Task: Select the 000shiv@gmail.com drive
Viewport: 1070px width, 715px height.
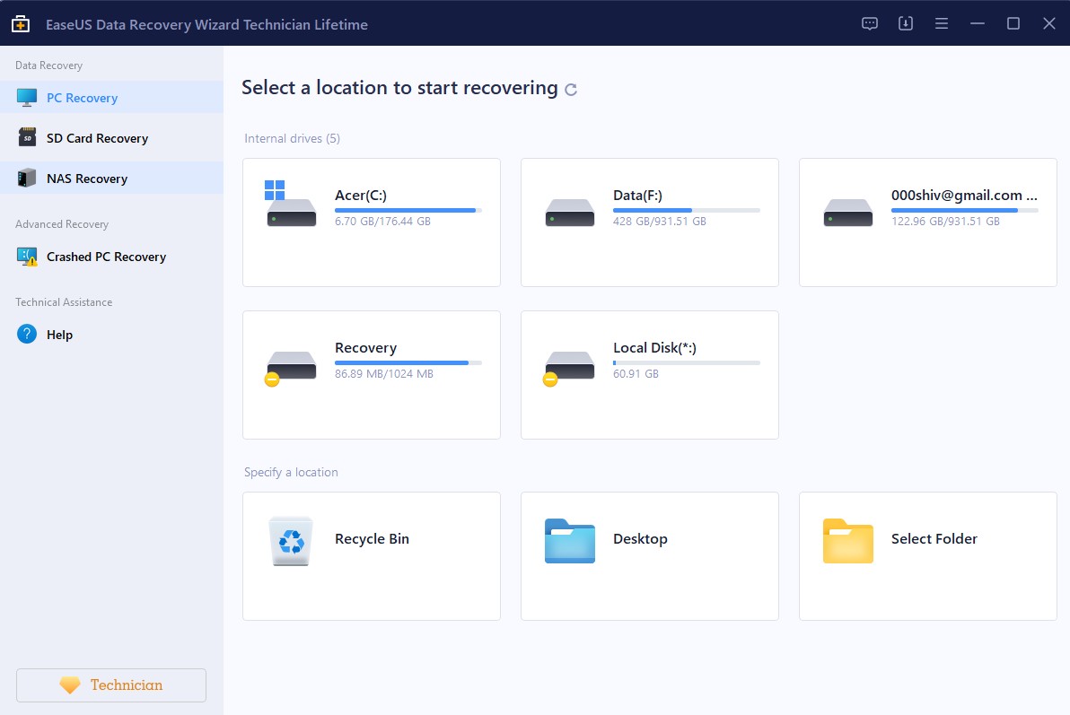Action: [927, 222]
